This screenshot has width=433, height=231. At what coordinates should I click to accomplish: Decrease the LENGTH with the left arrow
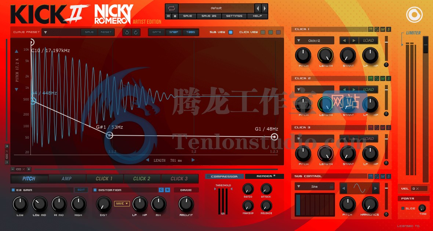[x=148, y=160]
